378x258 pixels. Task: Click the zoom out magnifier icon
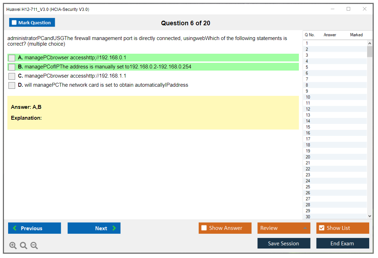click(34, 246)
